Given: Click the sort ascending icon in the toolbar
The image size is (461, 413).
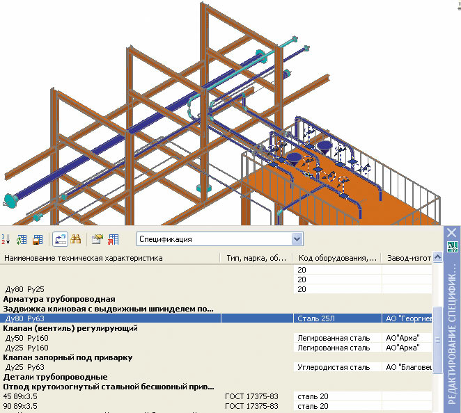Looking at the screenshot, I should (x=6, y=239).
